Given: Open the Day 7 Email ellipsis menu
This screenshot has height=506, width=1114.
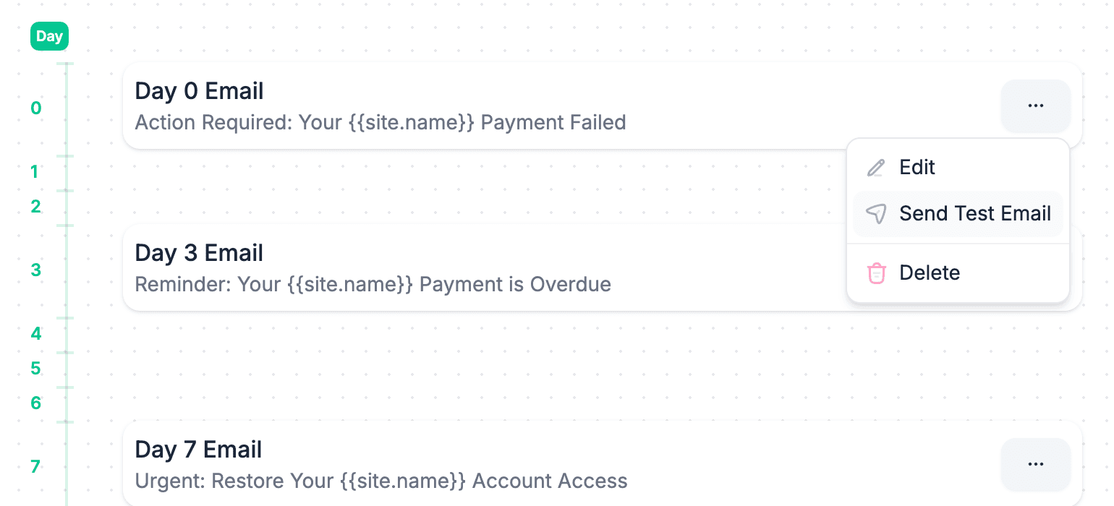Looking at the screenshot, I should click(1035, 464).
